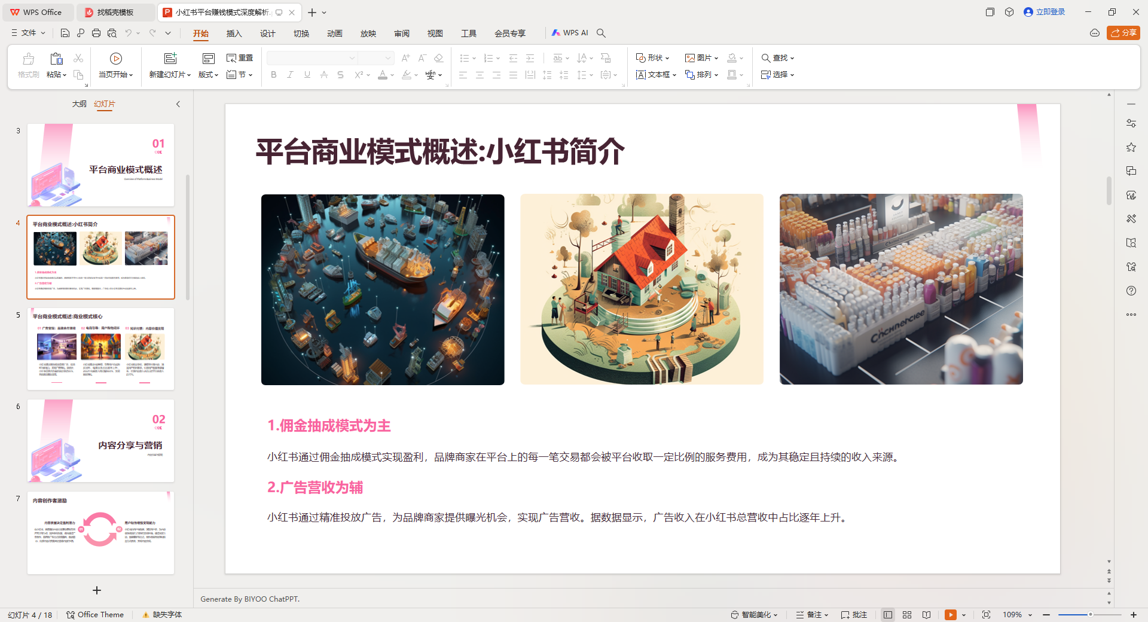Viewport: 1148px width, 622px height.
Task: Expand the Find (查找) dropdown
Action: click(x=777, y=58)
